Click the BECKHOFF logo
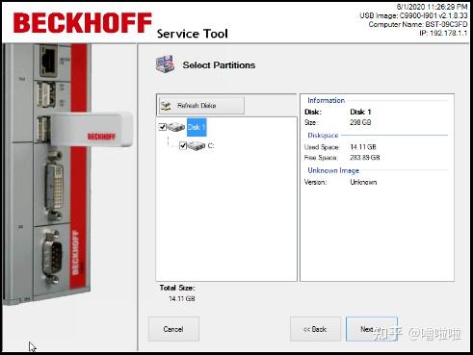Screen dimensions: 473x355 [x=83, y=23]
